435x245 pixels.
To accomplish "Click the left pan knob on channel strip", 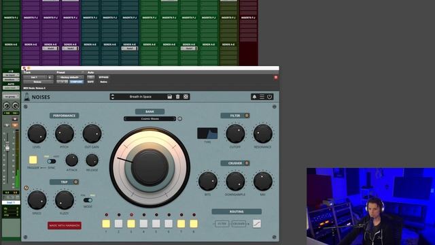I will 7,105.
